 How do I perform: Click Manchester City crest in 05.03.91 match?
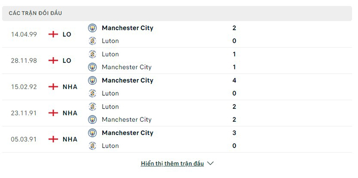pos(92,133)
